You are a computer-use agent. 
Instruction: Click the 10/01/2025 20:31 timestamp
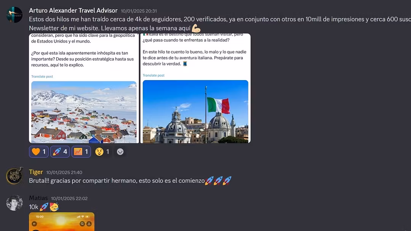139,11
